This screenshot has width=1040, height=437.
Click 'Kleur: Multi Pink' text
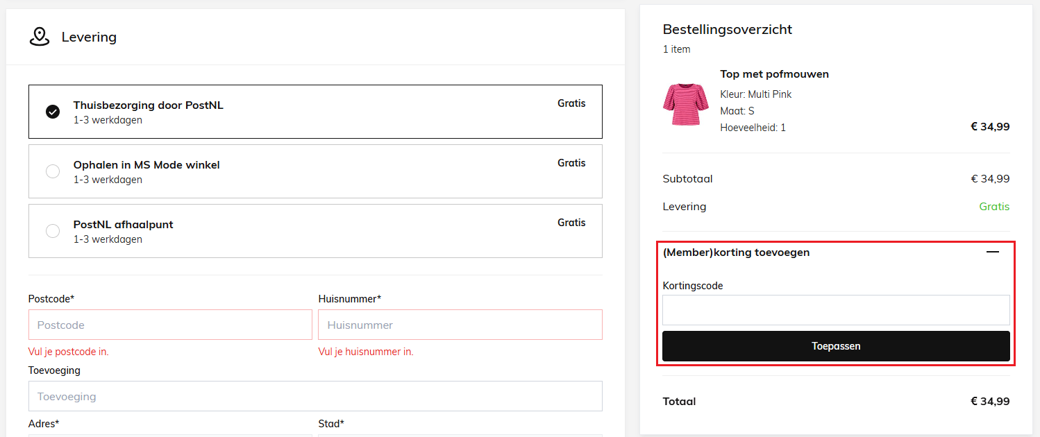(756, 94)
